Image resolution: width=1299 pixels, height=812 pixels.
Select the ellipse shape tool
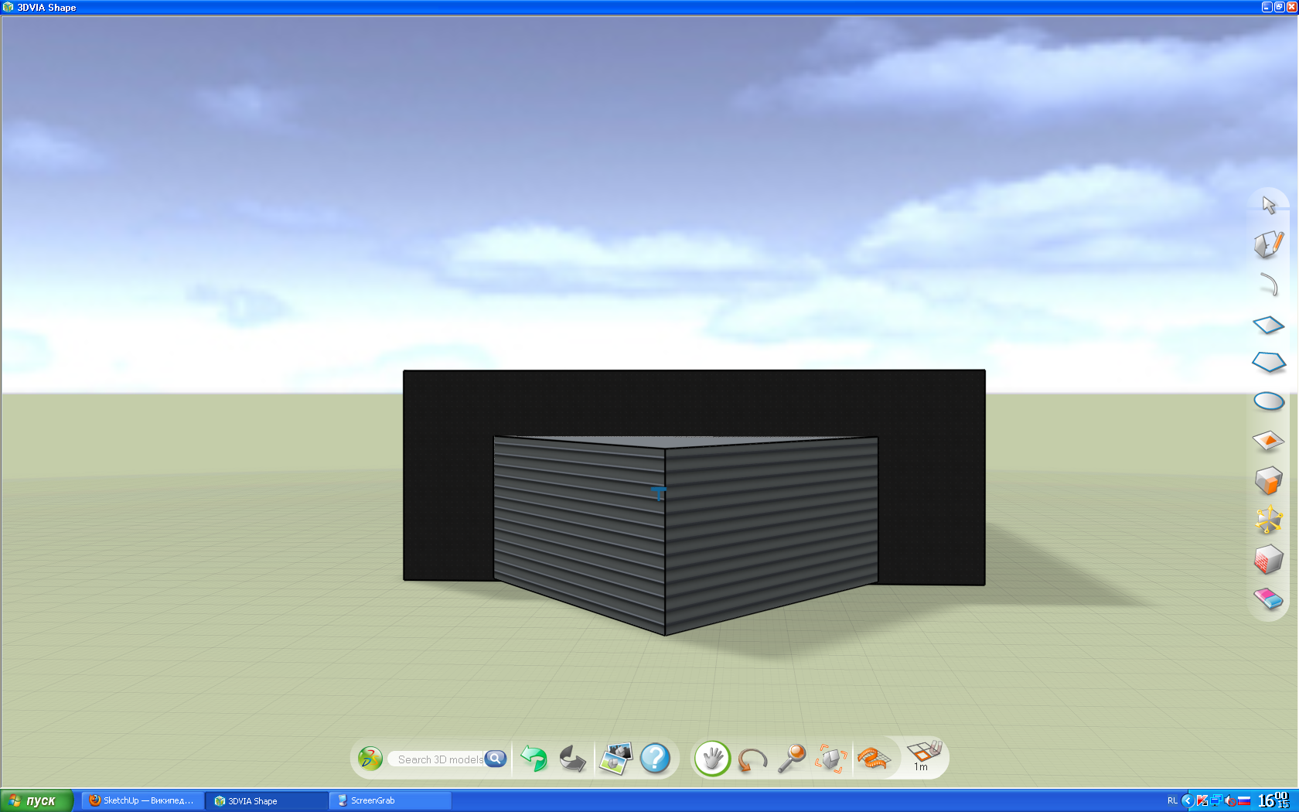(1269, 401)
